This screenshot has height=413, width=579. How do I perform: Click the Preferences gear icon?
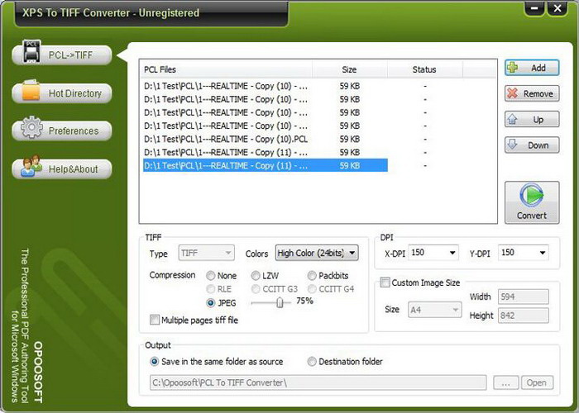click(x=31, y=127)
